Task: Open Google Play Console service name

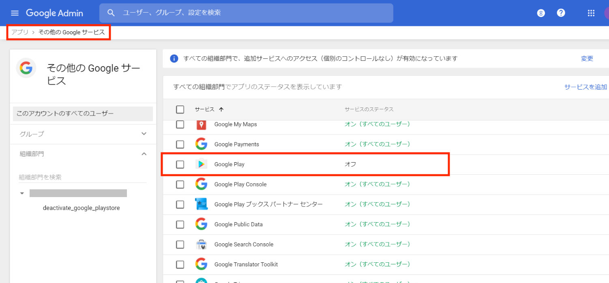Action: coord(240,184)
